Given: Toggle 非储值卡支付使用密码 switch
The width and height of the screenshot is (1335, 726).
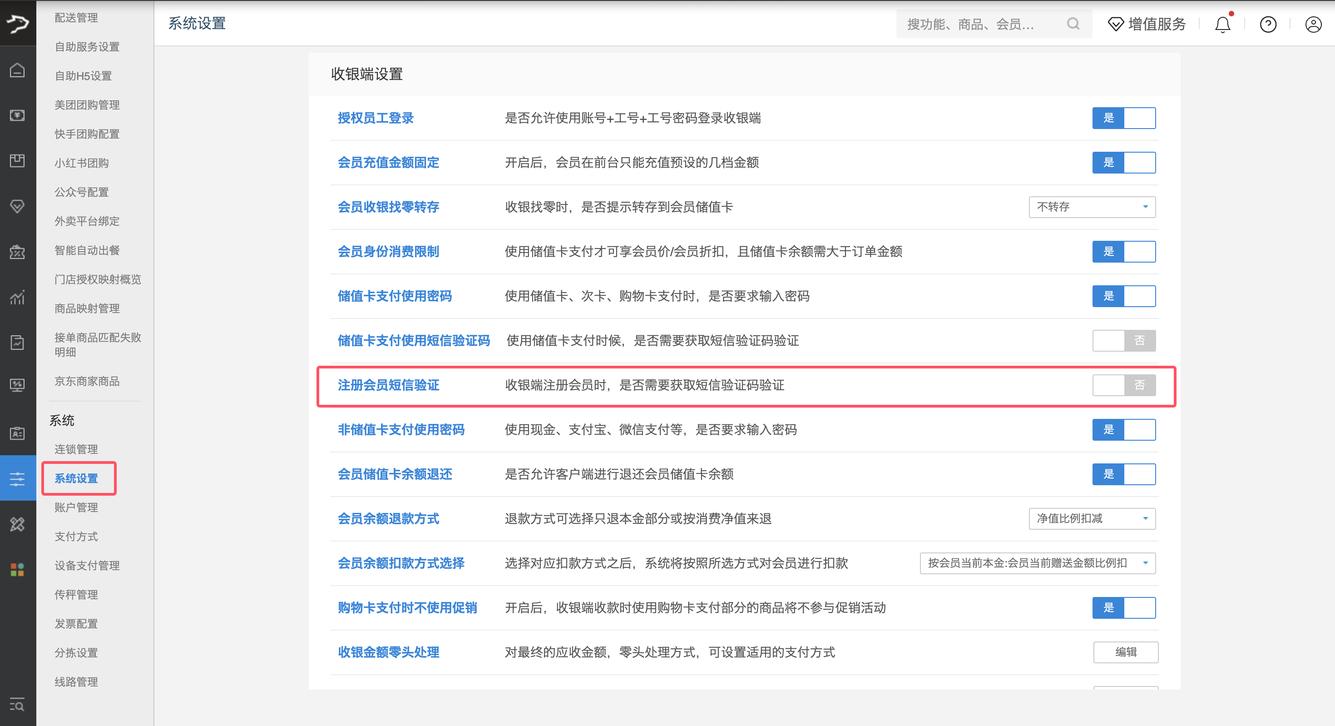Looking at the screenshot, I should (1124, 430).
